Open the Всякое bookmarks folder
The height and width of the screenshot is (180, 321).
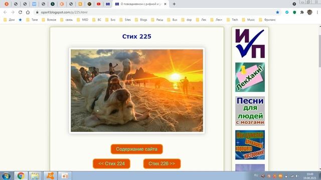49,20
